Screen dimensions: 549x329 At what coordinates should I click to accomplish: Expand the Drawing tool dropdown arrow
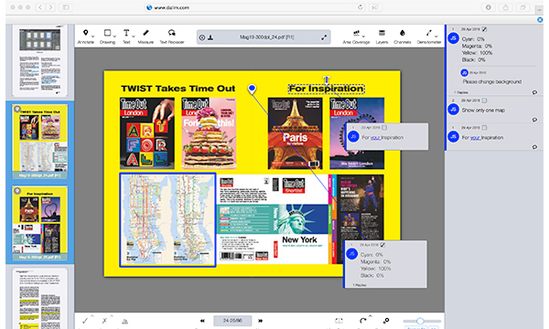(x=114, y=37)
